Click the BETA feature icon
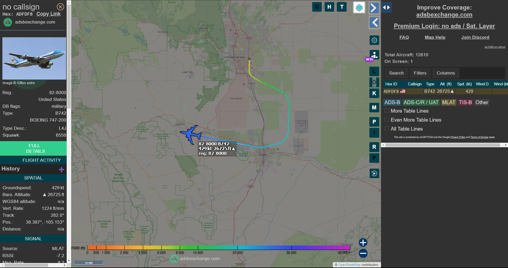508x268 pixels. 374,55
